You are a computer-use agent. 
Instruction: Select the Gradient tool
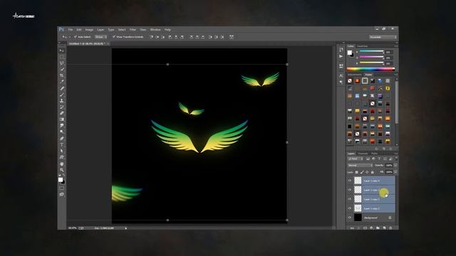pos(62,119)
